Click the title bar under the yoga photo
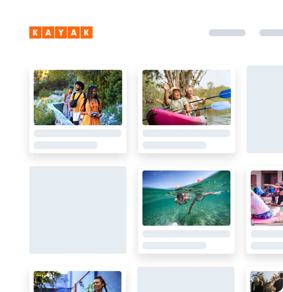This screenshot has height=292, width=283. [x=267, y=234]
